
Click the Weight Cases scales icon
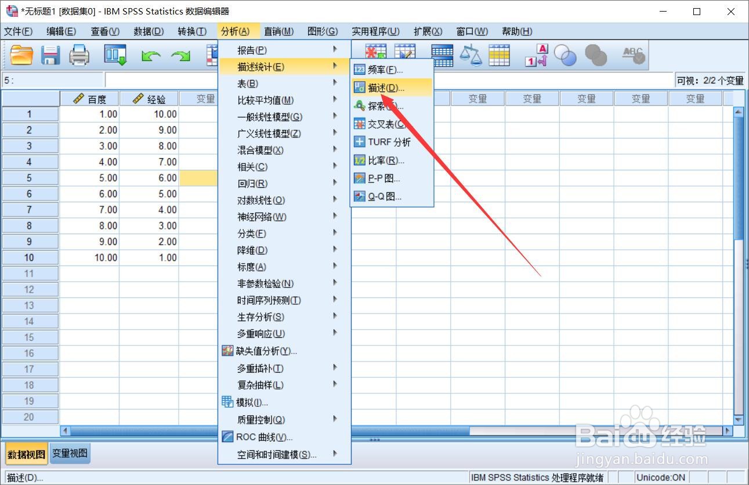click(471, 55)
